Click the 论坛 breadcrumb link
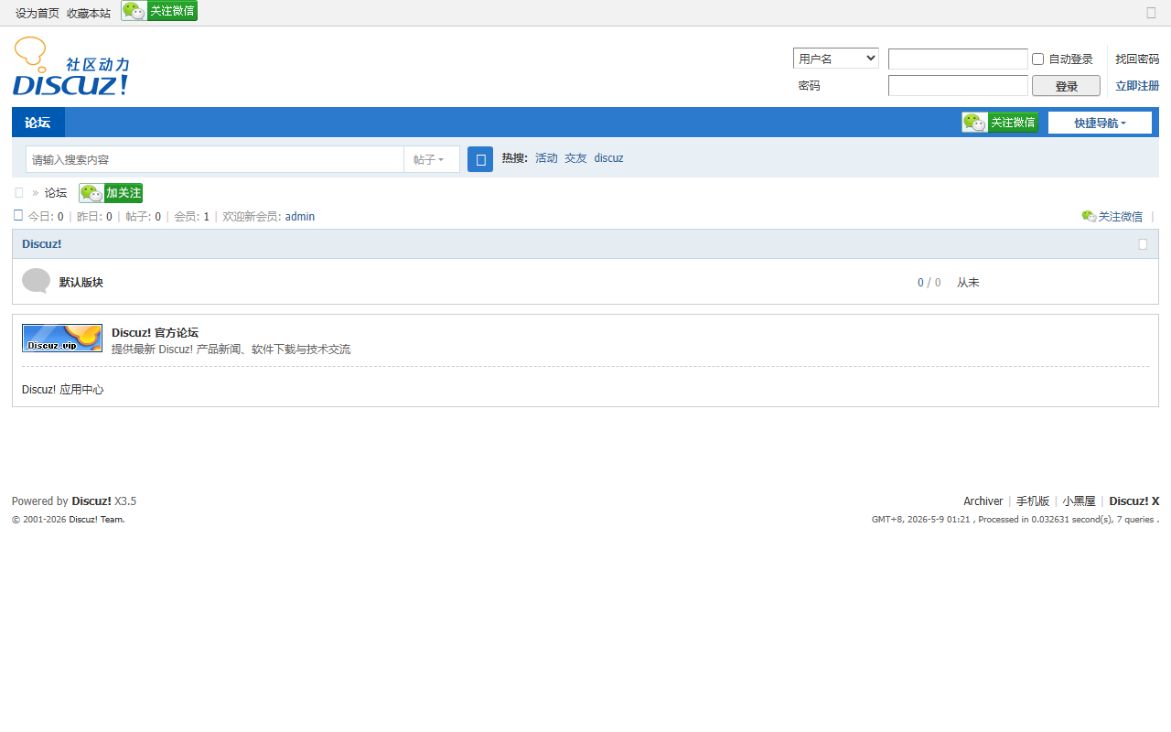1171x732 pixels. 56,193
